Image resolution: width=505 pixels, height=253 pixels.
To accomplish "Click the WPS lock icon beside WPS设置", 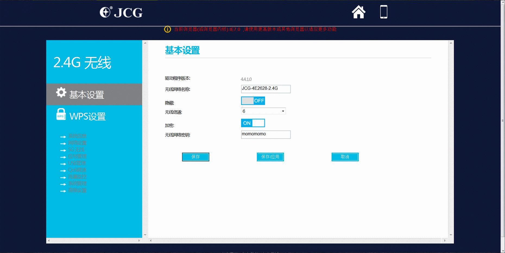I will coord(61,115).
